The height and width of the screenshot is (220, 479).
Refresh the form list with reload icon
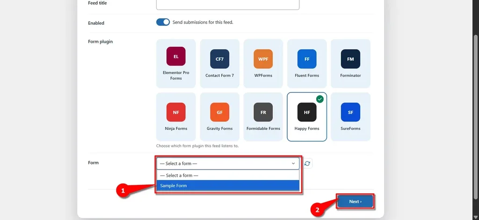[x=307, y=163]
